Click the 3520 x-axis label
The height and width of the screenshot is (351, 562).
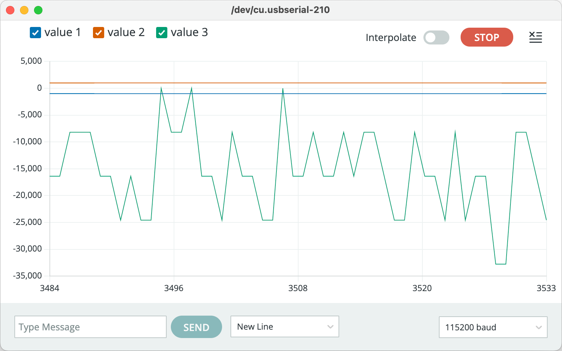tap(422, 288)
